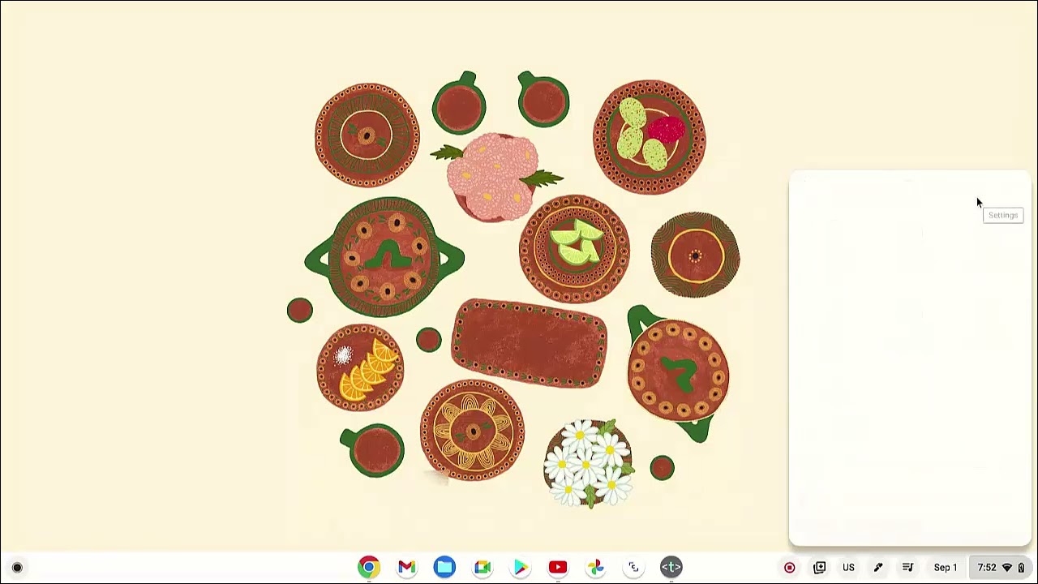The image size is (1038, 584).
Task: Open the stylus tools pen icon
Action: [x=878, y=568]
